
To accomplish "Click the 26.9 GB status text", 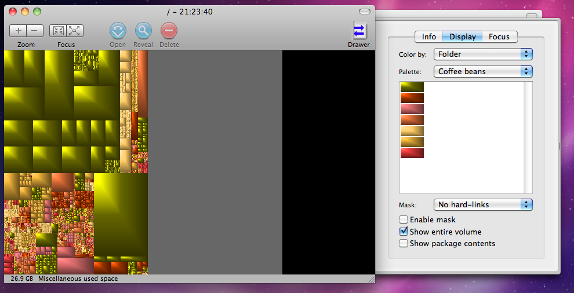I will coord(22,279).
